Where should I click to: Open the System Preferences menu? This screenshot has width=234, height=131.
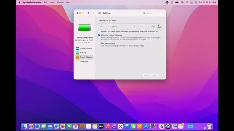pyautogui.click(x=32, y=3)
